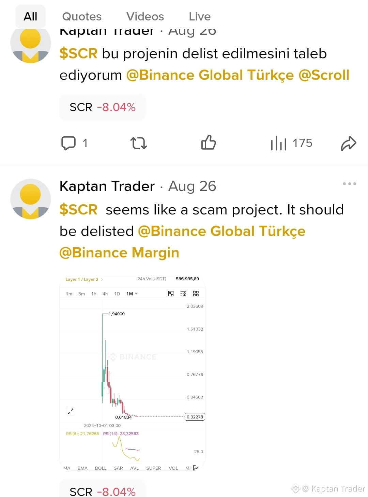368x497 pixels.
Task: Tap the chart fullscreen expand arrows icon
Action: coord(71,411)
